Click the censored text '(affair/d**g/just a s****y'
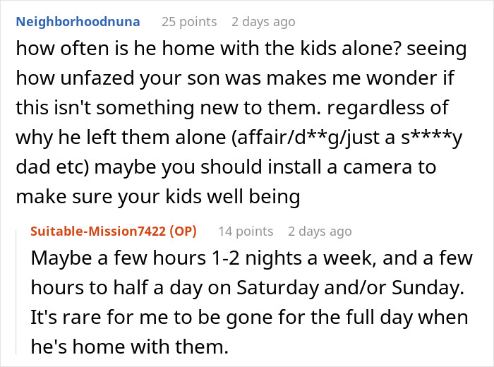Viewport: 494px width, 367px height. (x=347, y=138)
